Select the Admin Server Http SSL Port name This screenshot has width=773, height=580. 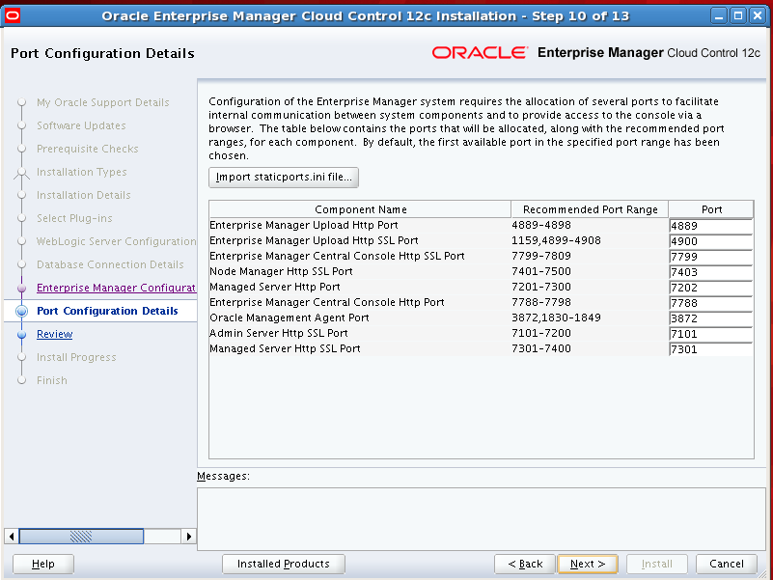(x=279, y=333)
